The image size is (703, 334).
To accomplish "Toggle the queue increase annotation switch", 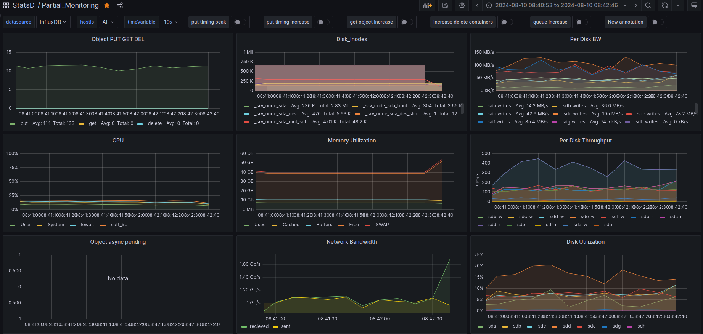I will (x=581, y=22).
